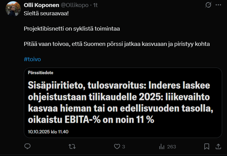This screenshot has width=227, height=156.
Task: Click the line 'Projektibisnetti on syklistä toimintaa'
Action: click(72, 29)
